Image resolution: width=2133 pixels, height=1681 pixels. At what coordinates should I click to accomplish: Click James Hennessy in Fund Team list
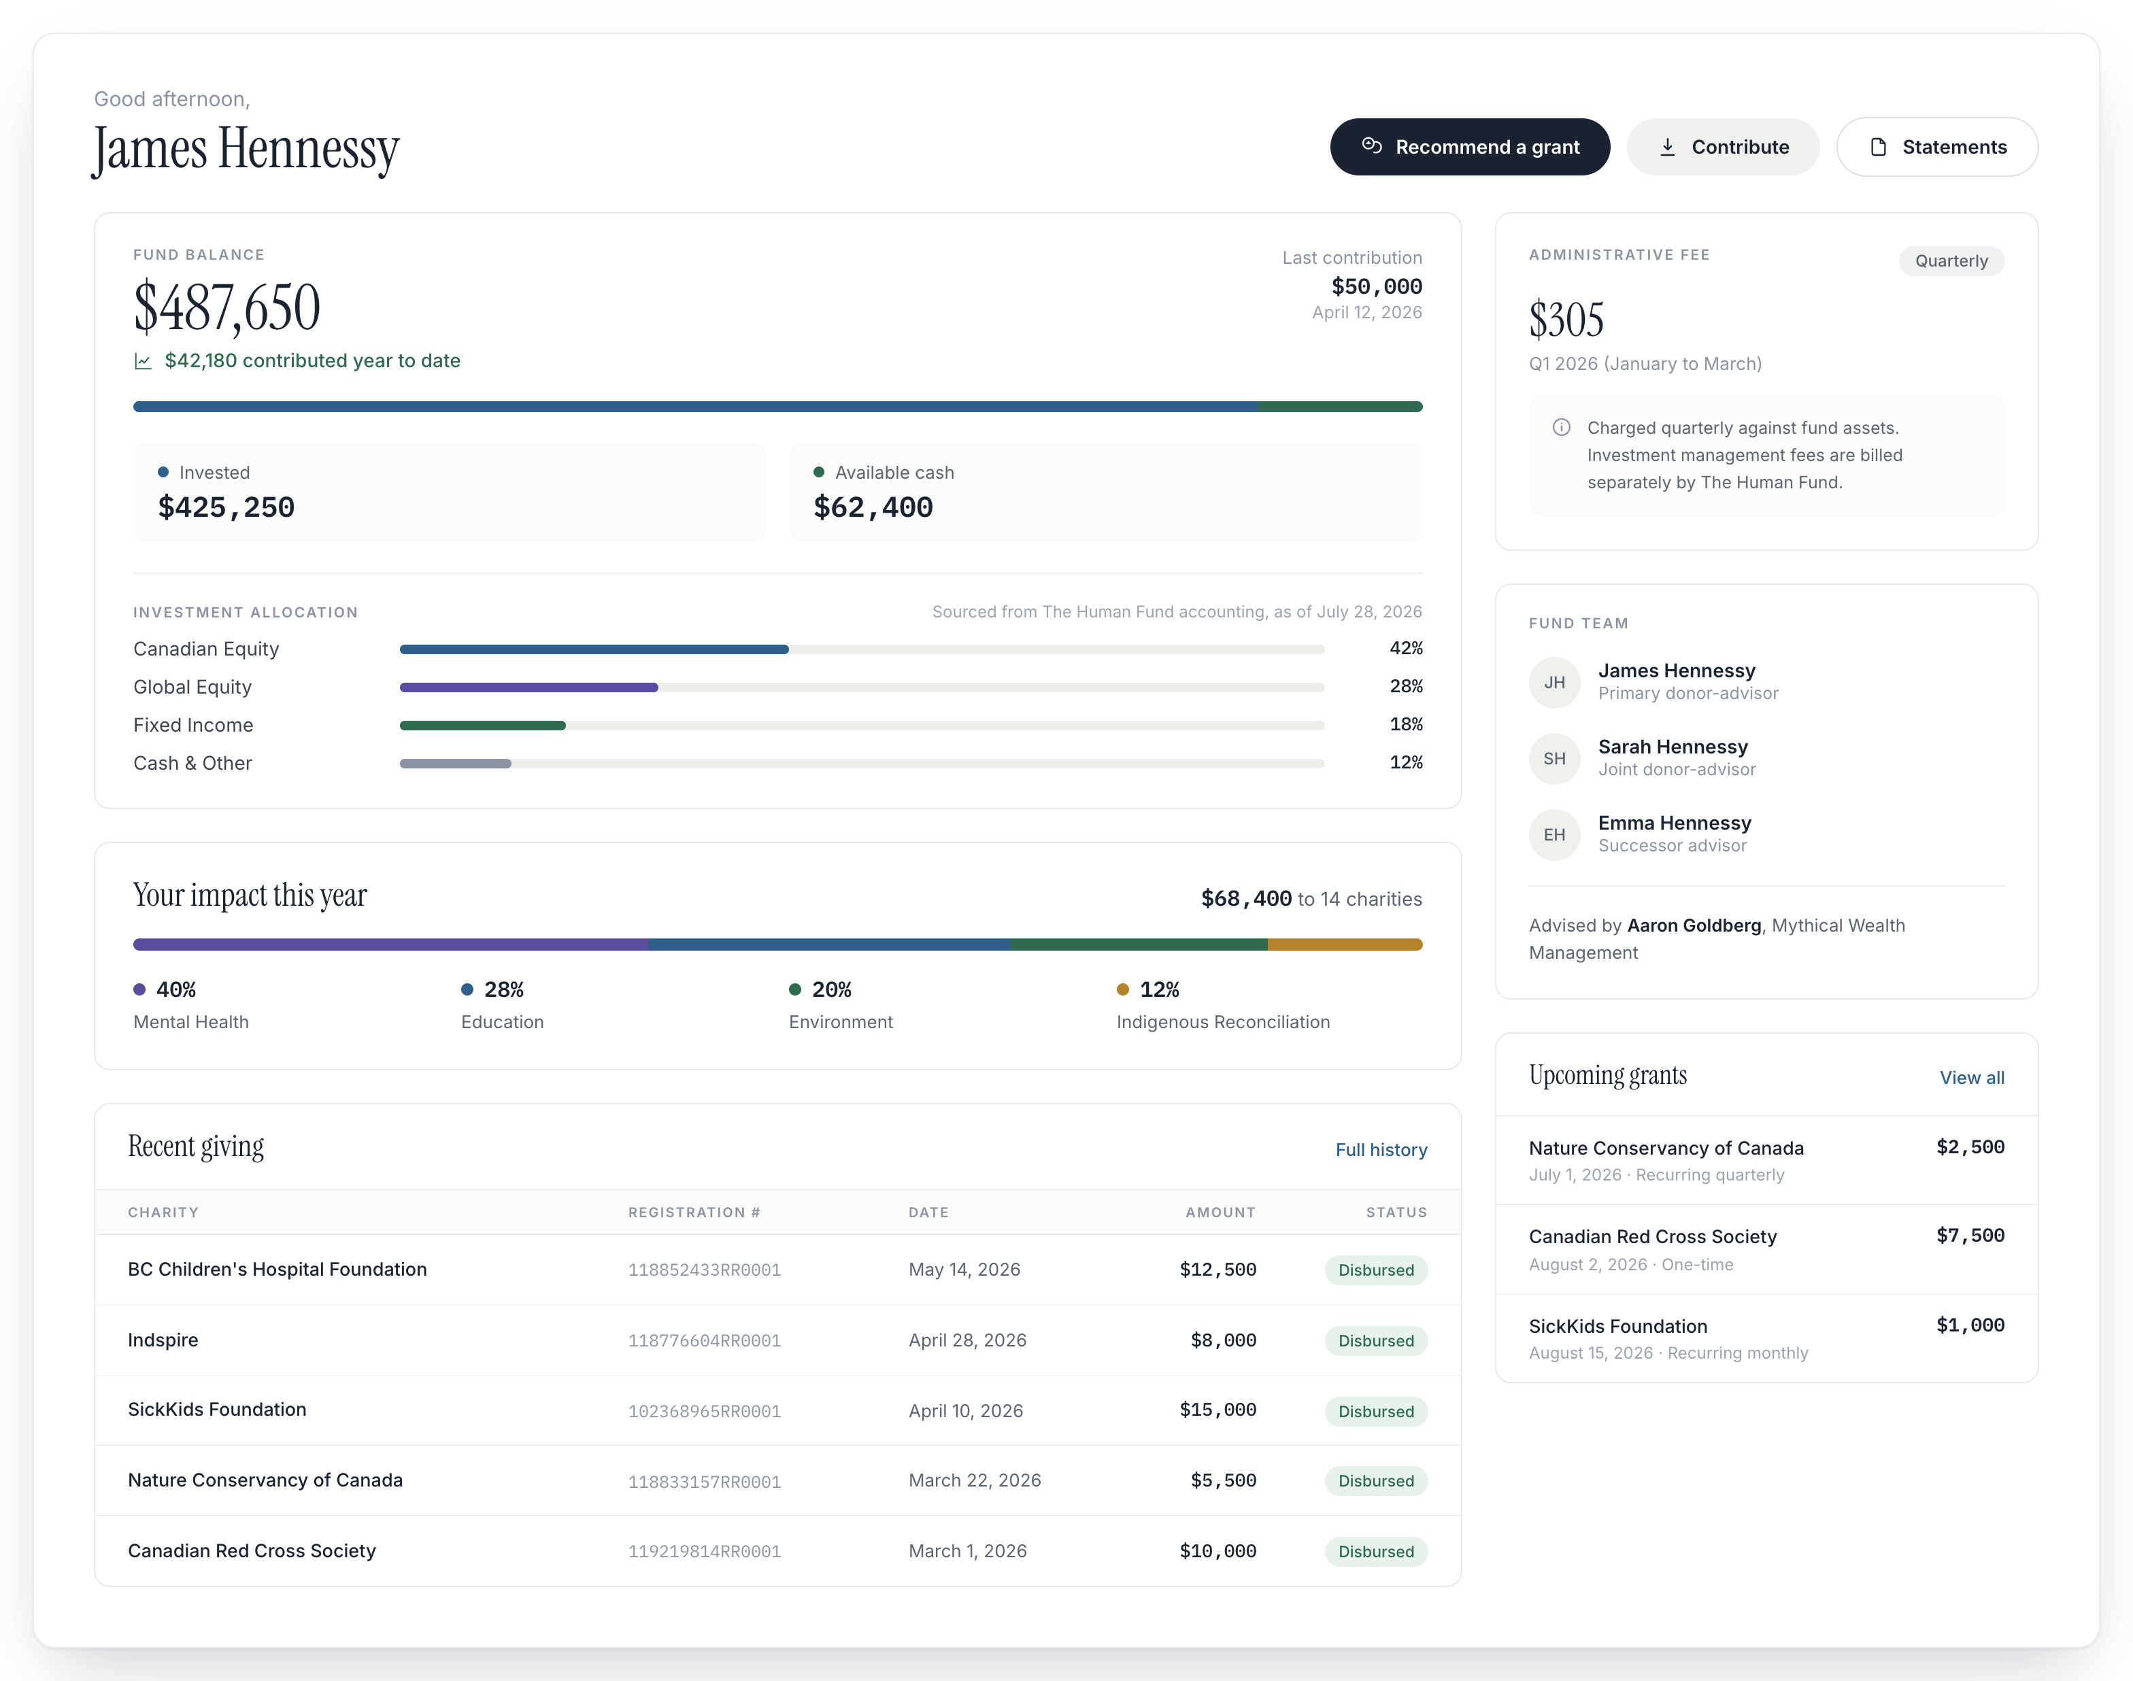(1677, 670)
